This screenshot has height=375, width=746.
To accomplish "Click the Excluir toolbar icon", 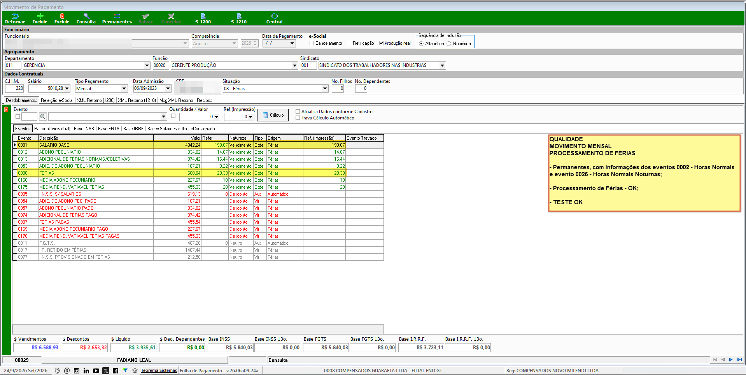I will [x=62, y=16].
